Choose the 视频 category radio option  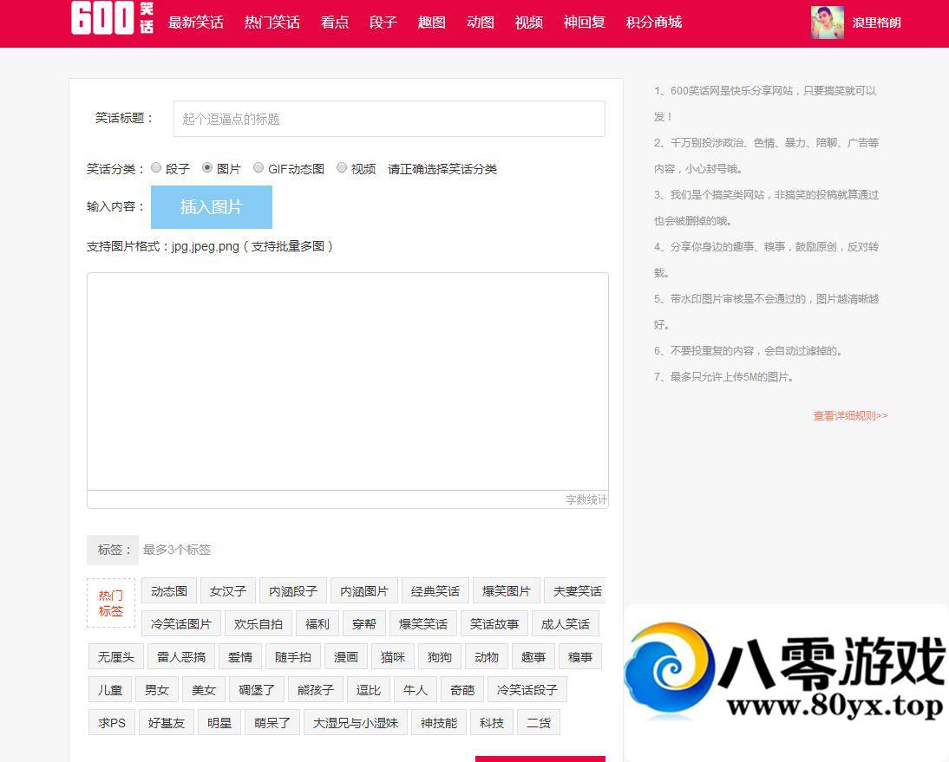point(342,168)
